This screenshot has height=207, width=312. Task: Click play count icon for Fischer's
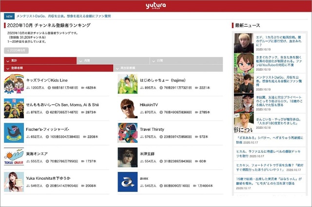click(x=47, y=137)
